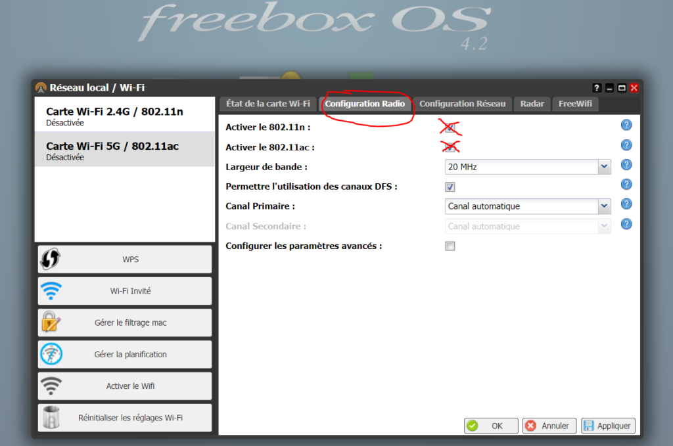Open the Radar tab
673x446 pixels.
532,104
